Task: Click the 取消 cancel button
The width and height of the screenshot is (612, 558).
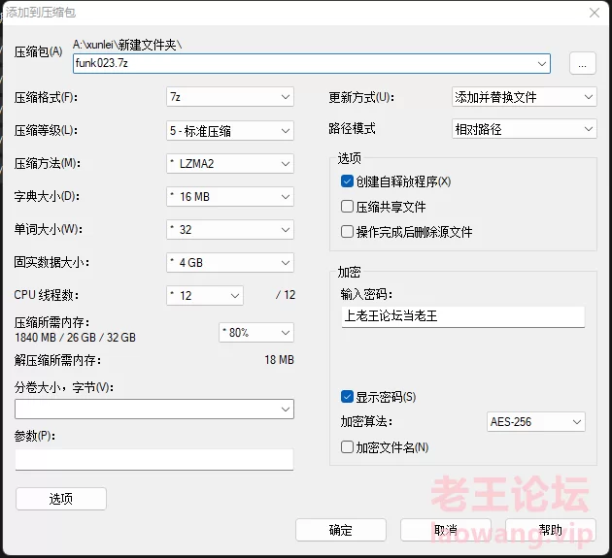Action: coord(445,530)
